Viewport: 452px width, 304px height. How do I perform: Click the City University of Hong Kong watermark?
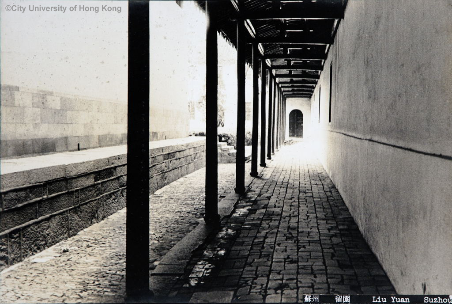[x=63, y=8]
